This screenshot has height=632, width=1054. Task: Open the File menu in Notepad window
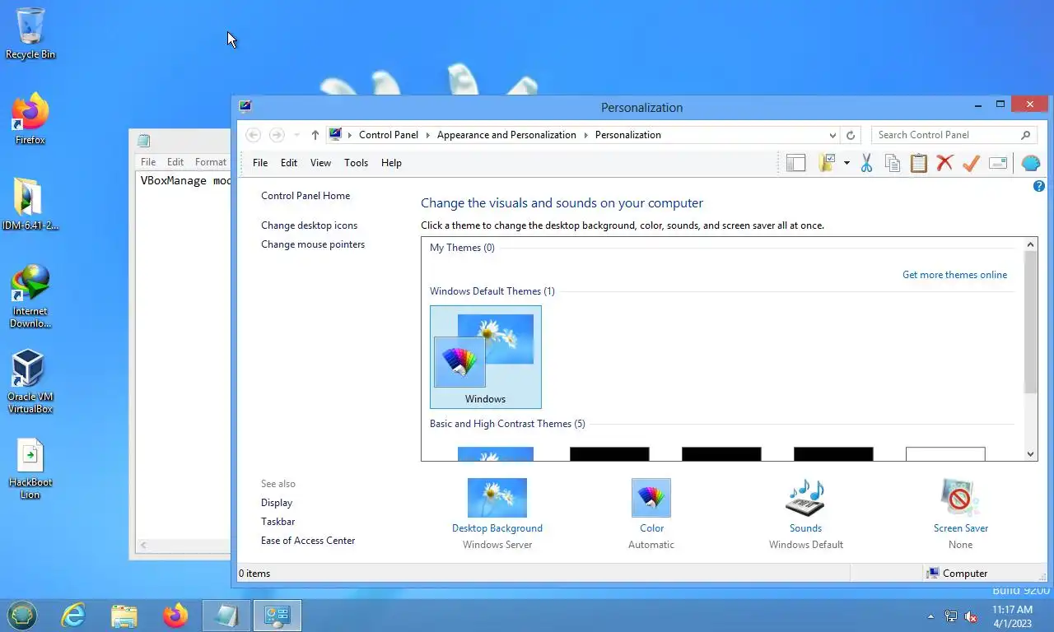[148, 162]
